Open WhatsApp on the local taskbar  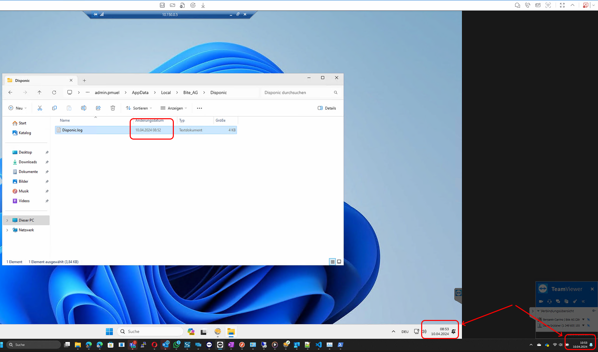pos(176,345)
